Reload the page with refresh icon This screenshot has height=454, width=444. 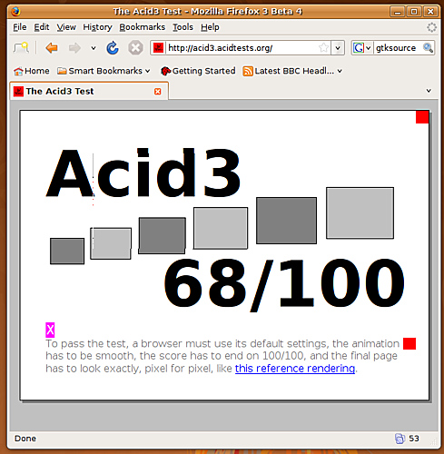pyautogui.click(x=113, y=48)
